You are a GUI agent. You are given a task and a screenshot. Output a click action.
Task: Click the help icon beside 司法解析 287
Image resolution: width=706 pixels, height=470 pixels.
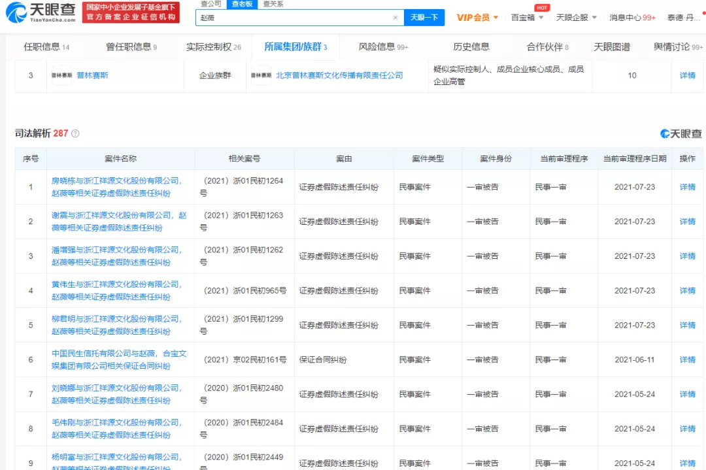tap(75, 133)
